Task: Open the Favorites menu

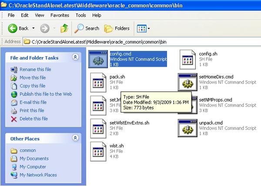Action: point(60,15)
